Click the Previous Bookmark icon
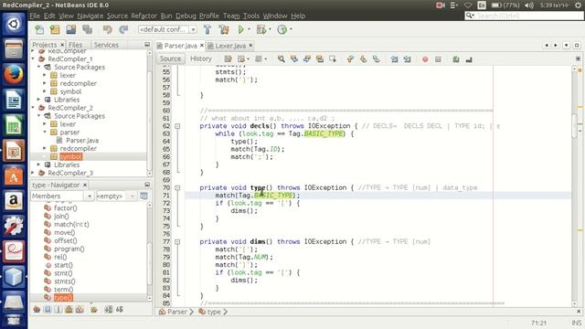The image size is (585, 329). pos(350,58)
